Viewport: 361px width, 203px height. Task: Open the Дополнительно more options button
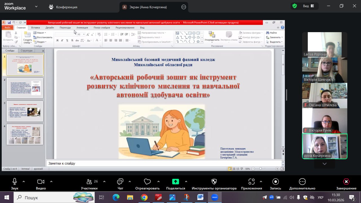[302, 182]
